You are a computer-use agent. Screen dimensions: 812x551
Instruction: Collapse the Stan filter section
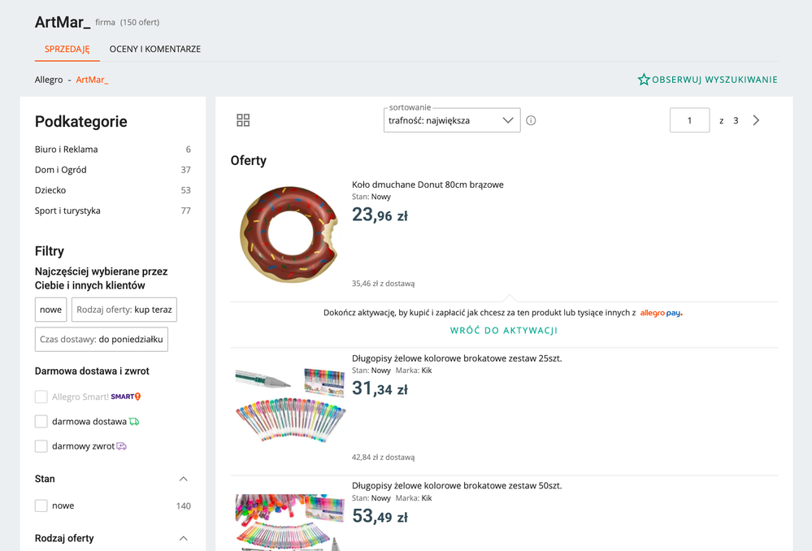183,479
